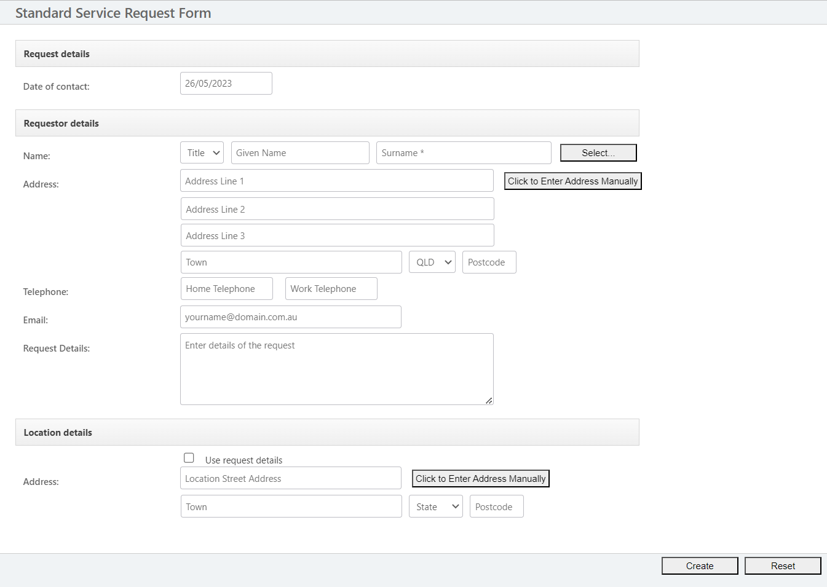The image size is (827, 587).
Task: Click the requestor Postcode field
Action: (489, 262)
